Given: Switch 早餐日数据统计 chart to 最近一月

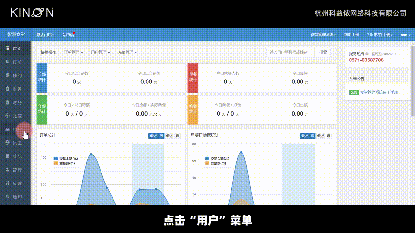Looking at the screenshot, I should [324, 136].
